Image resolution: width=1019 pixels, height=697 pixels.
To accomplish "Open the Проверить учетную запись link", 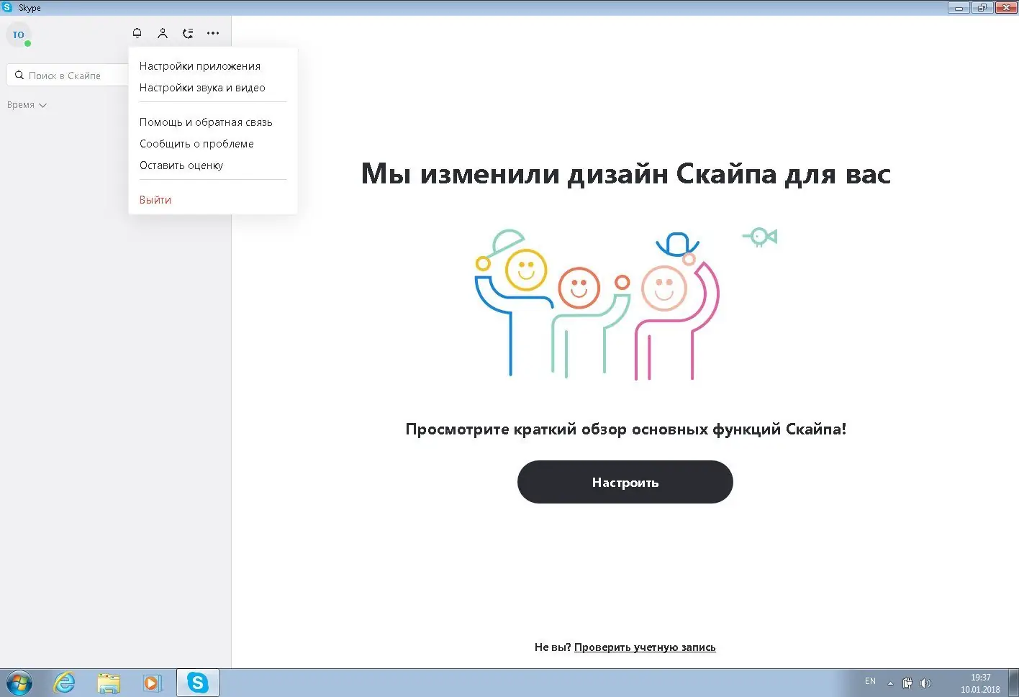I will click(644, 647).
